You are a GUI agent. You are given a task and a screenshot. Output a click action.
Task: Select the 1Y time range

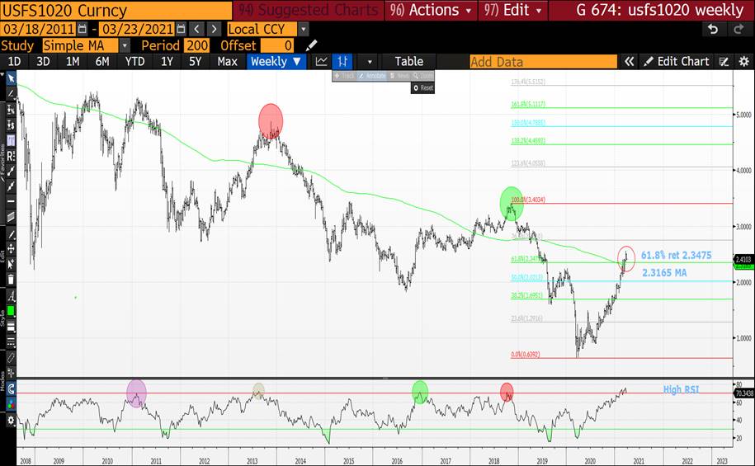167,62
